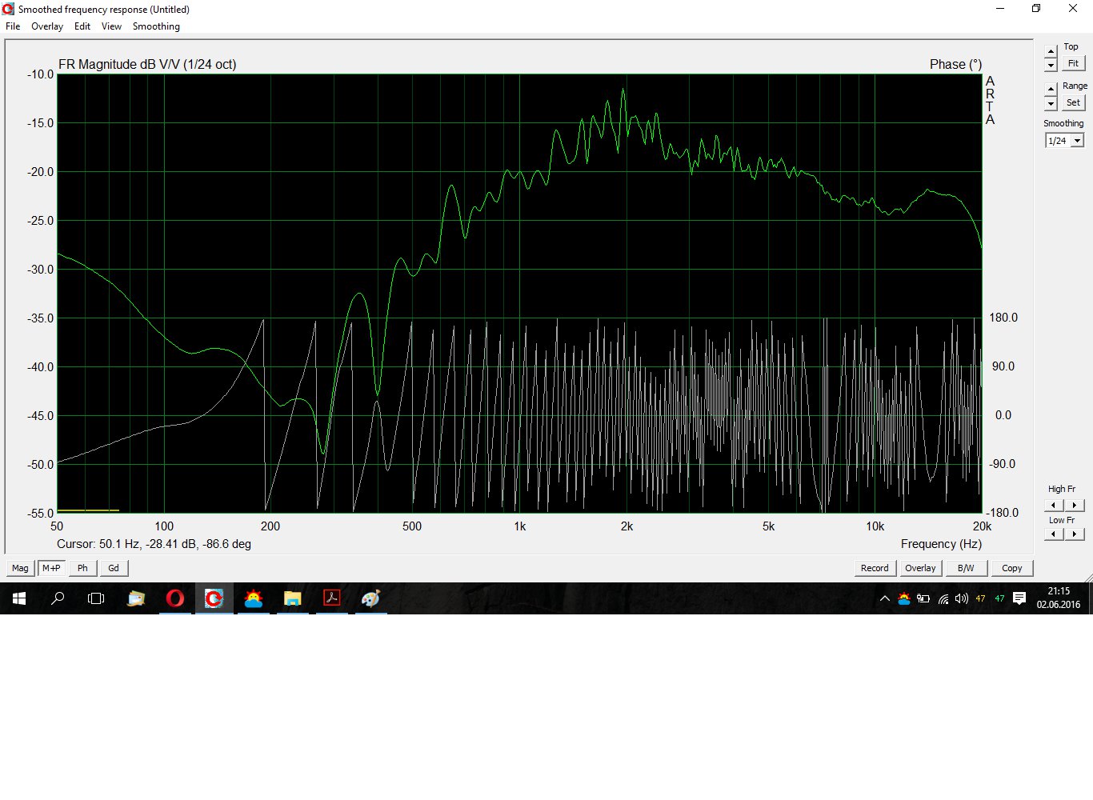The image size is (1093, 800).
Task: Open File Explorer from taskbar
Action: tap(293, 598)
